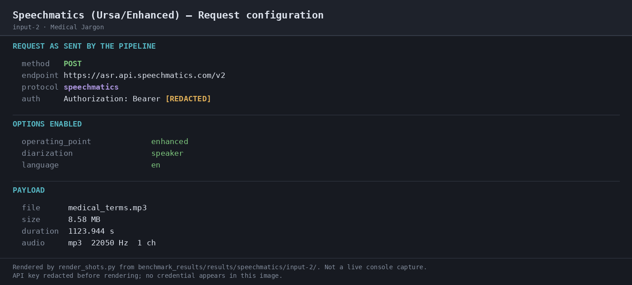Click the render_shots.py footer note

[x=220, y=267]
